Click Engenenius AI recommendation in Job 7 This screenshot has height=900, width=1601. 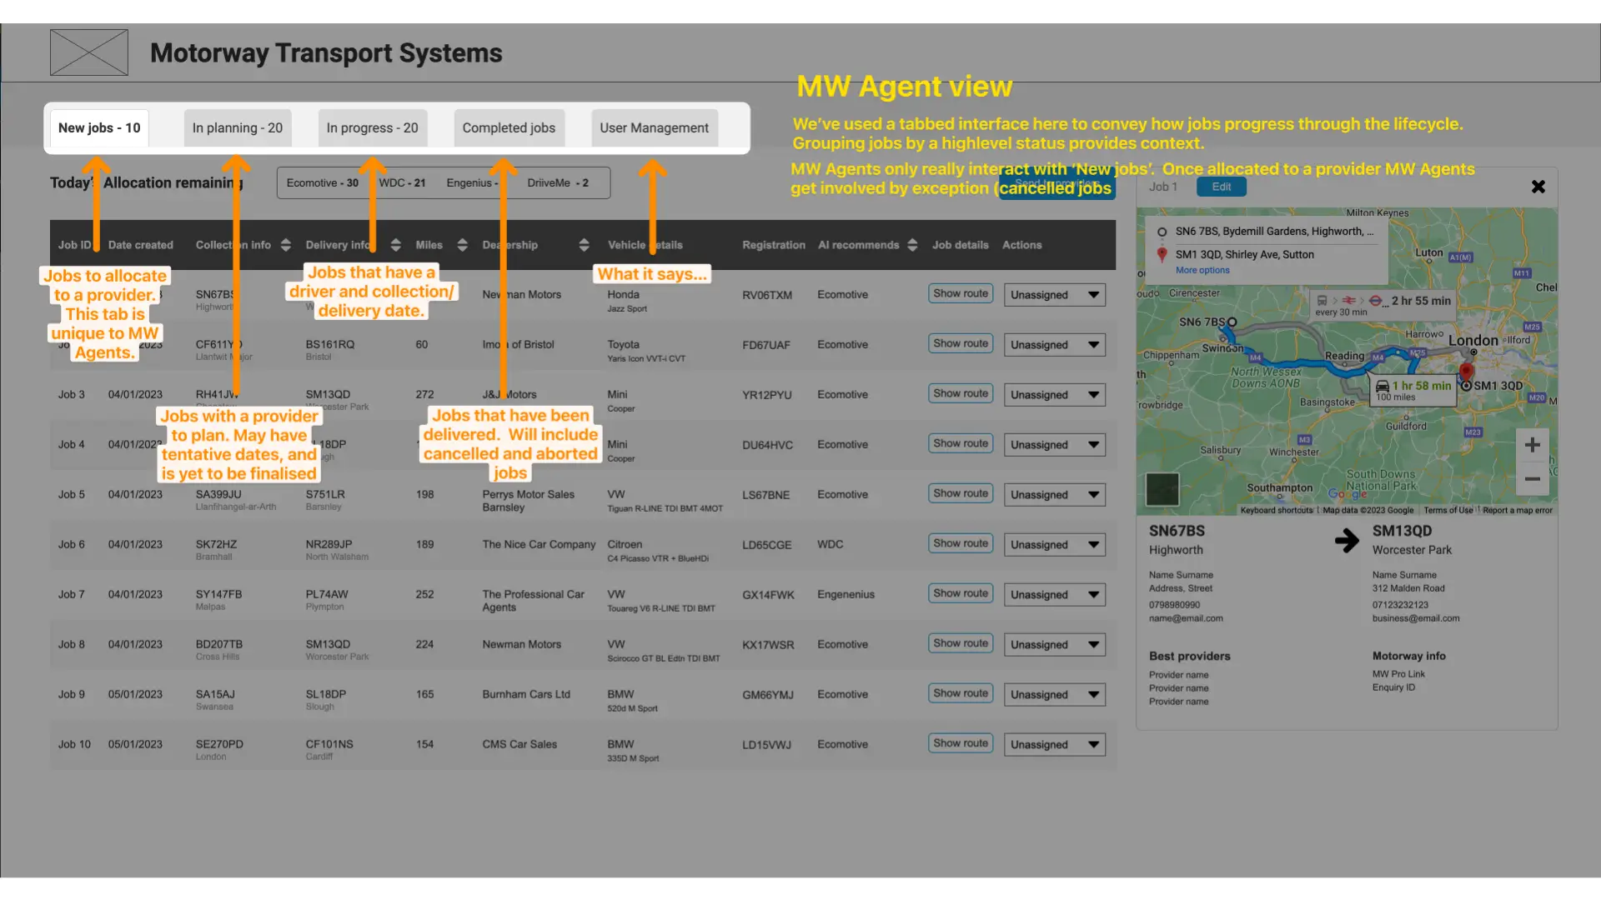coord(846,594)
